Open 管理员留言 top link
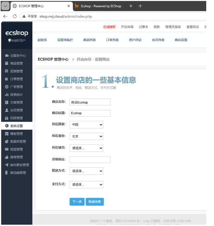 (173, 27)
